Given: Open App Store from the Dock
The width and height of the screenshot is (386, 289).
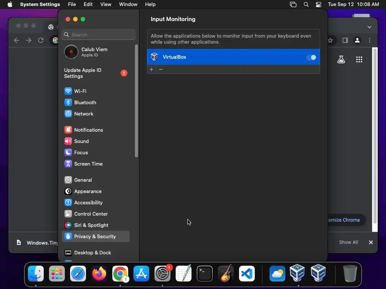Looking at the screenshot, I should pyautogui.click(x=141, y=274).
